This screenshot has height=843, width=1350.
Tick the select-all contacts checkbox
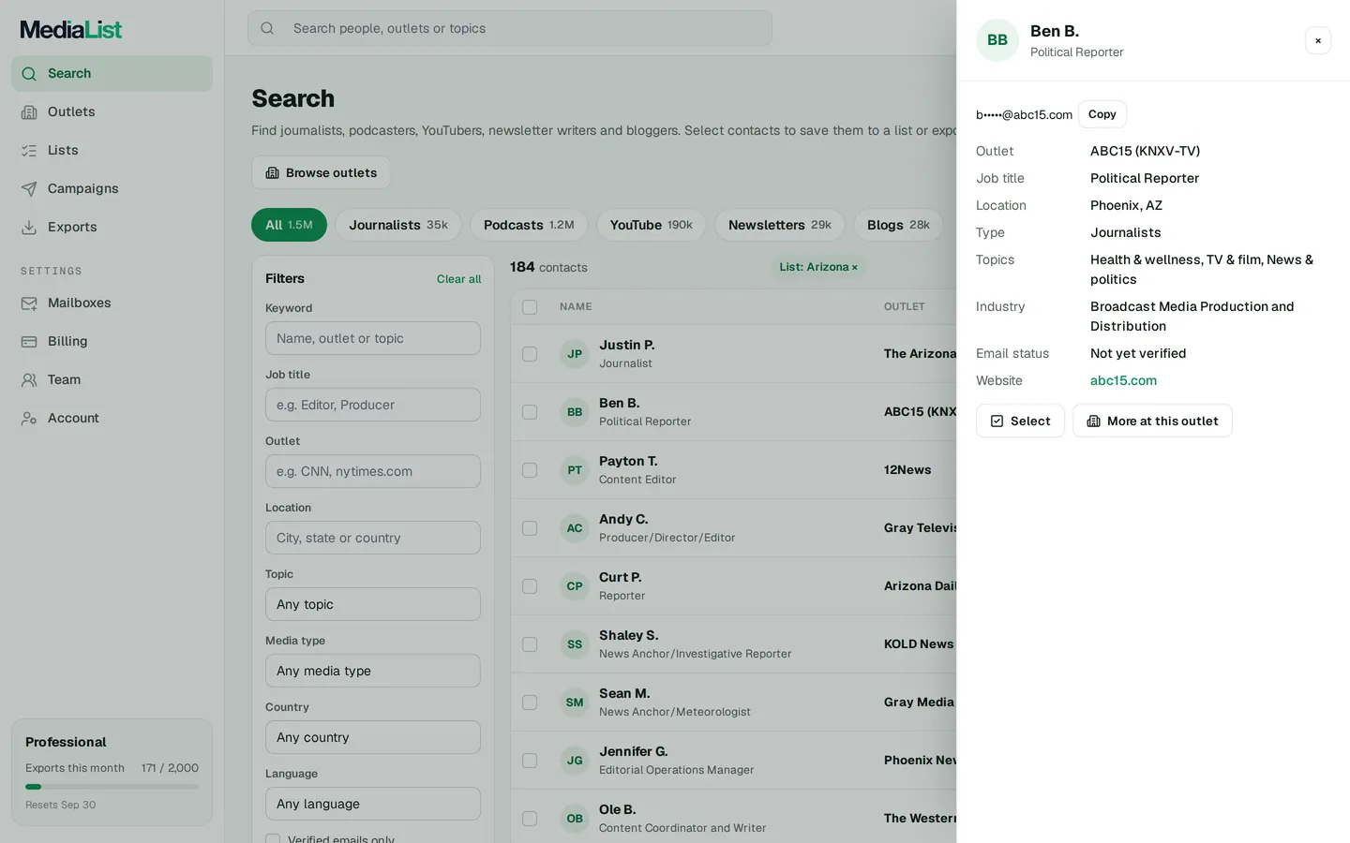[530, 307]
